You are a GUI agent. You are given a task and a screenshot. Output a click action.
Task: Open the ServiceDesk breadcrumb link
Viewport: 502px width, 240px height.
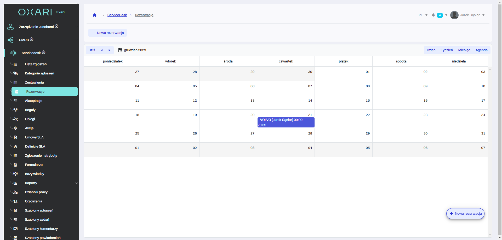point(117,15)
